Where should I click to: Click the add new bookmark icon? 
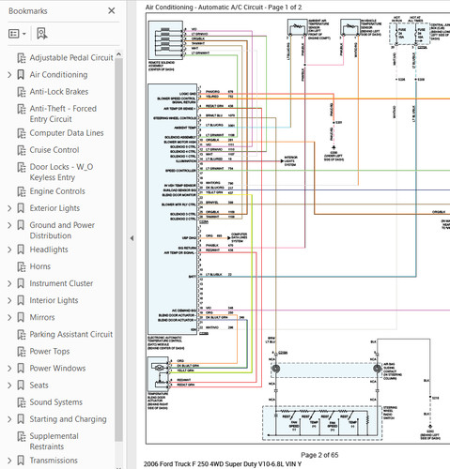coord(42,34)
